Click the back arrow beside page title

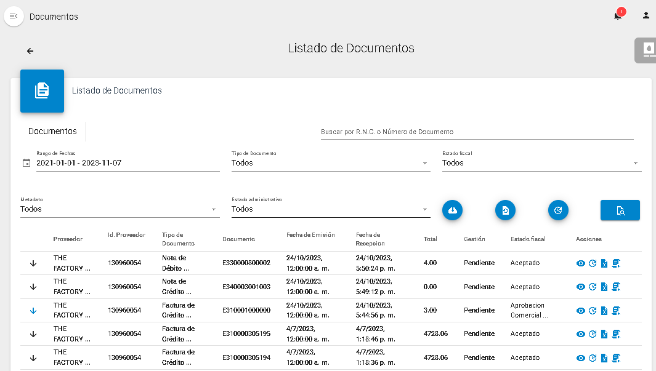pyautogui.click(x=30, y=51)
